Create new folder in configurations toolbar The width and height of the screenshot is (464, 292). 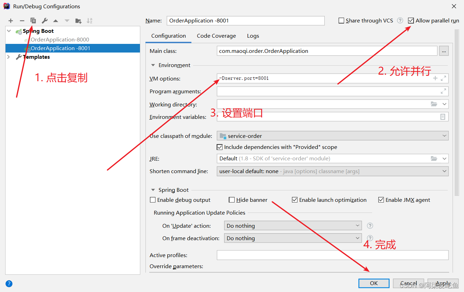pos(78,21)
